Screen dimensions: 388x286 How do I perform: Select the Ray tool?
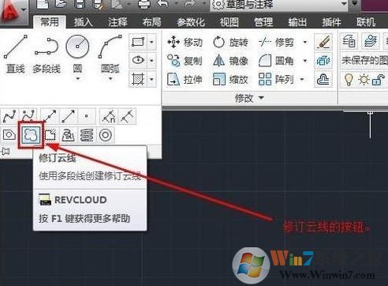(69, 116)
